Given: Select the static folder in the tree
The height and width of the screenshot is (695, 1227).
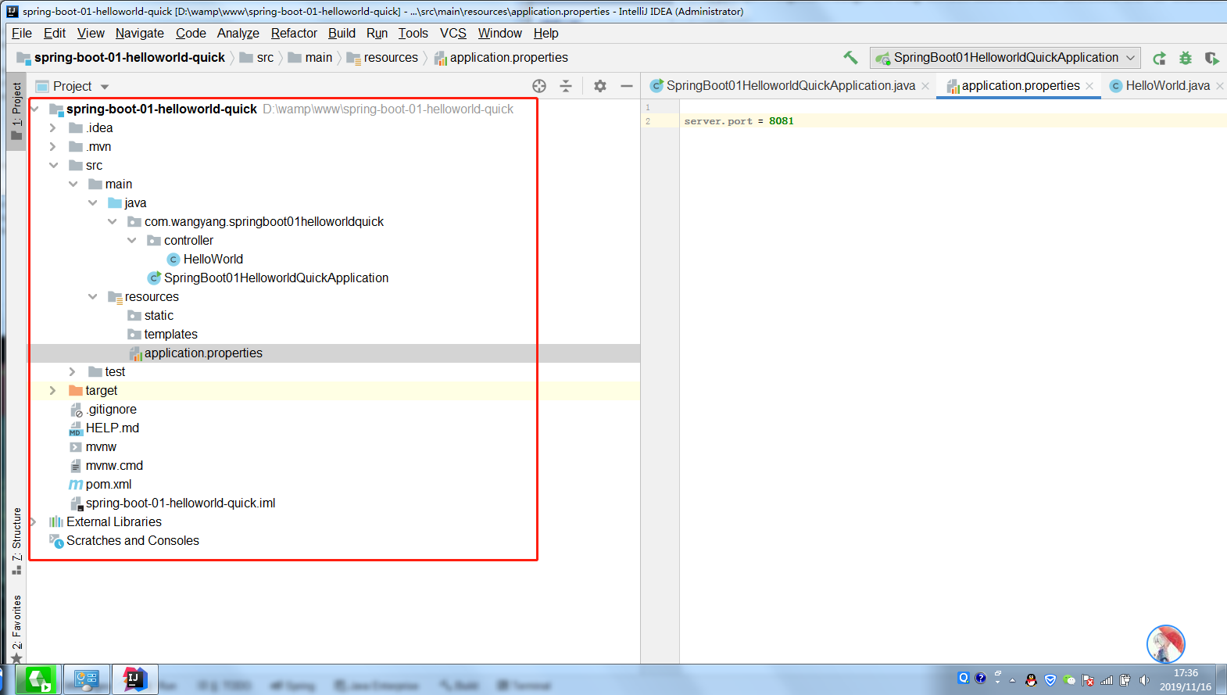Looking at the screenshot, I should [159, 316].
